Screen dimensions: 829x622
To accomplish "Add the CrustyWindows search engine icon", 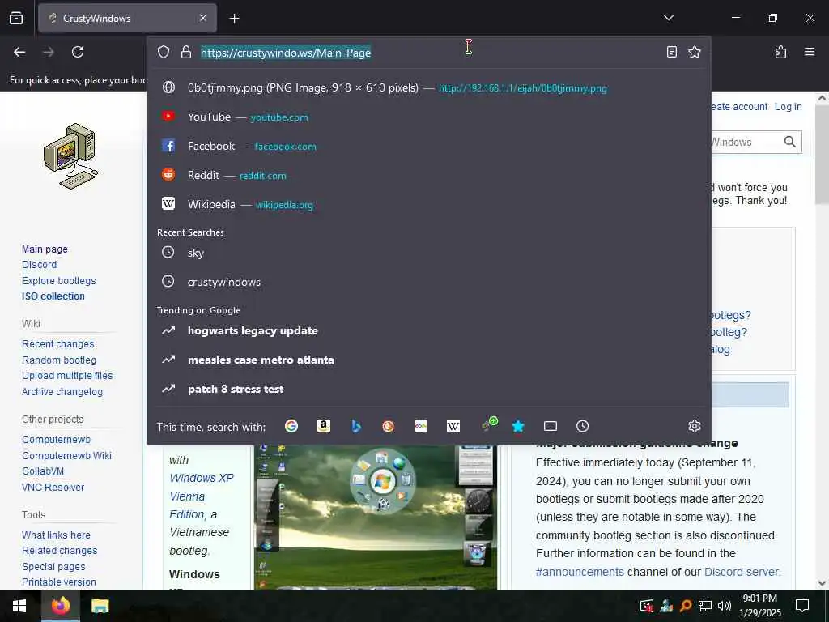I will [489, 424].
